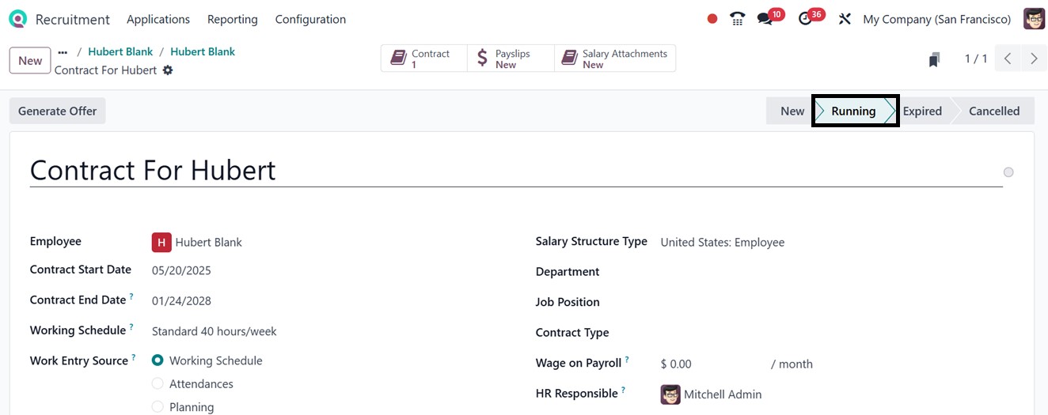This screenshot has width=1048, height=415.
Task: Go to next record arrow
Action: point(1034,58)
